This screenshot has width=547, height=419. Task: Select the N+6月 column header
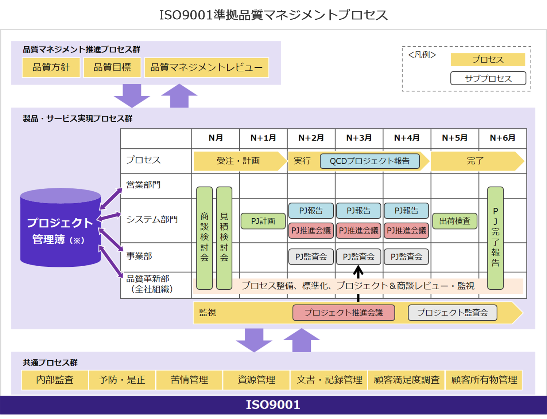[503, 138]
